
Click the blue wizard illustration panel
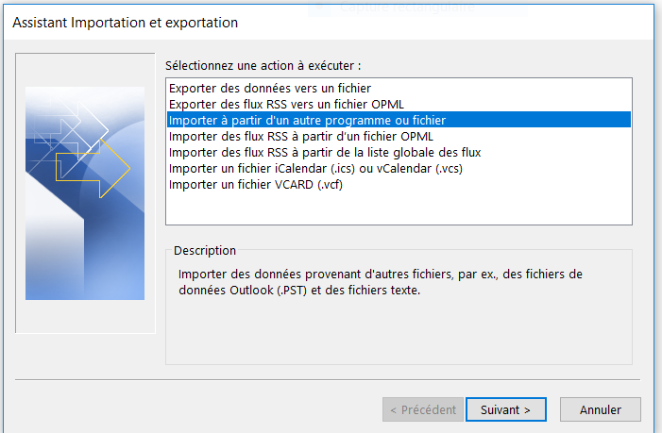click(x=85, y=193)
